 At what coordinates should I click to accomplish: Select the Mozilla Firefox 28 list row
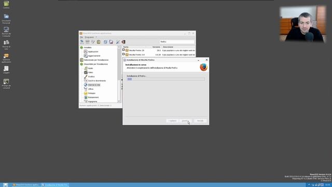tap(159, 50)
